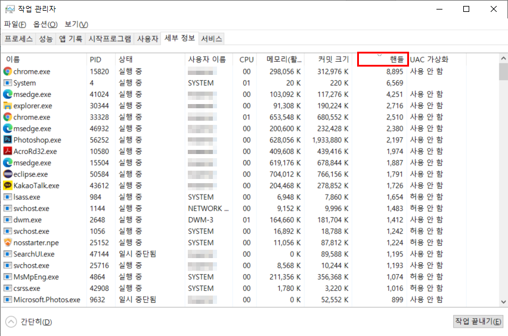Click the handle count 8,895
Viewport: 508px width, 336px height.
pyautogui.click(x=395, y=71)
